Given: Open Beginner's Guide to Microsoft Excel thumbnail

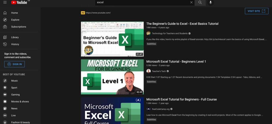Looking at the screenshot, I should pos(112,39).
